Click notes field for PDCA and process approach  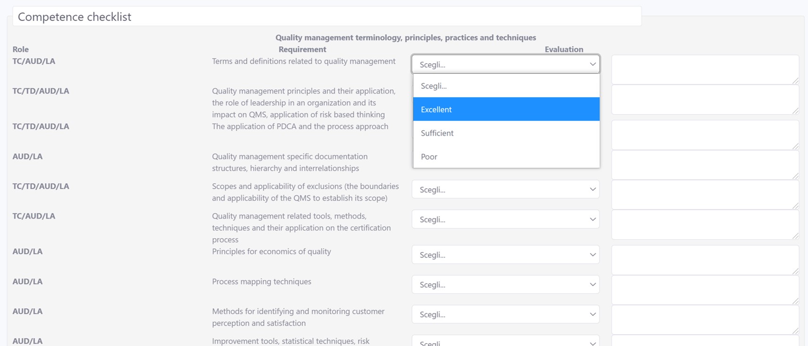(705, 135)
